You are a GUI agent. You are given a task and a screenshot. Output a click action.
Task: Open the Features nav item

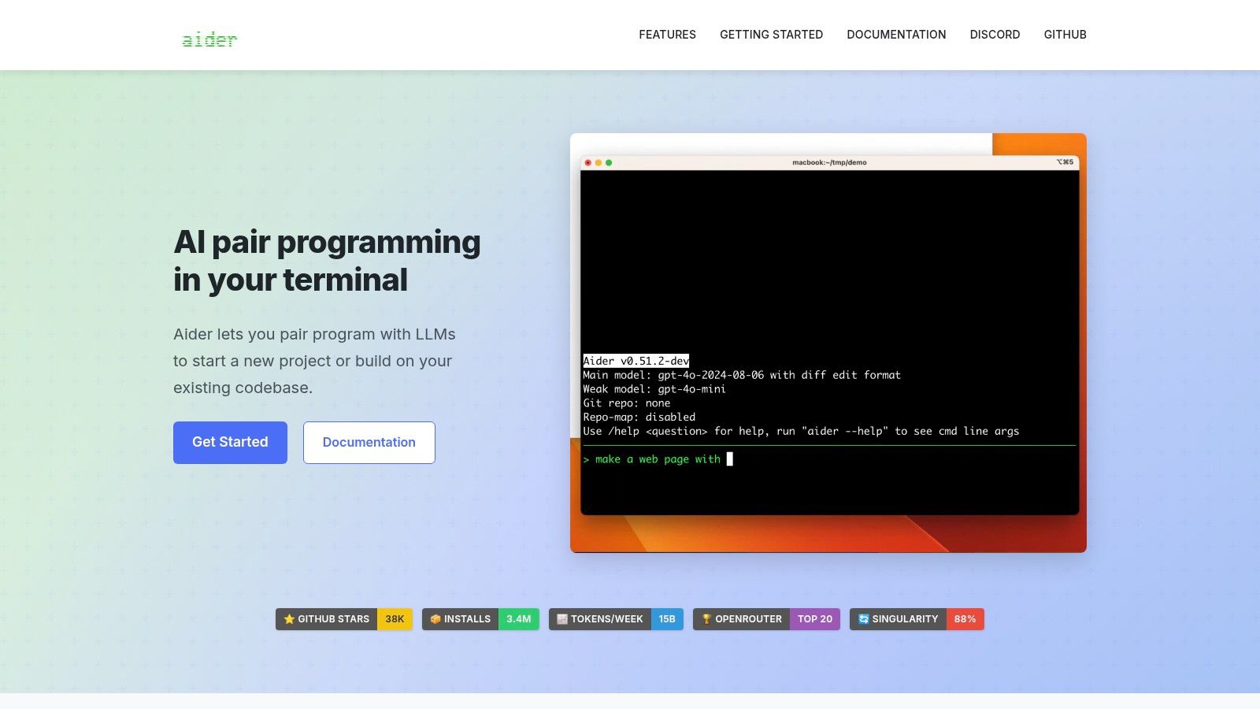[667, 35]
